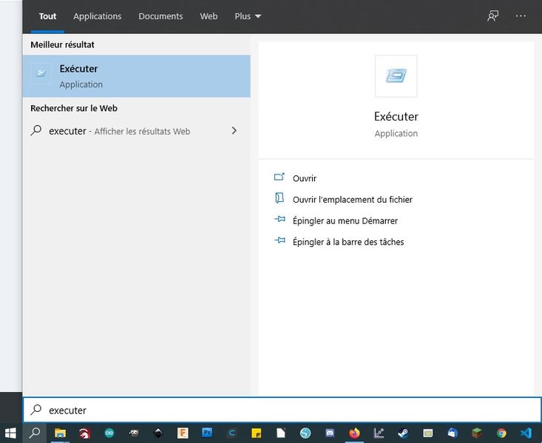The image size is (542, 443).
Task: Launch Firefox from the taskbar
Action: [x=354, y=433]
